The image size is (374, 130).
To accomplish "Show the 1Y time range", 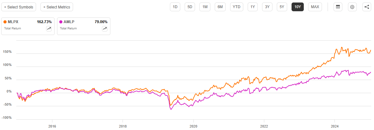I will click(252, 7).
